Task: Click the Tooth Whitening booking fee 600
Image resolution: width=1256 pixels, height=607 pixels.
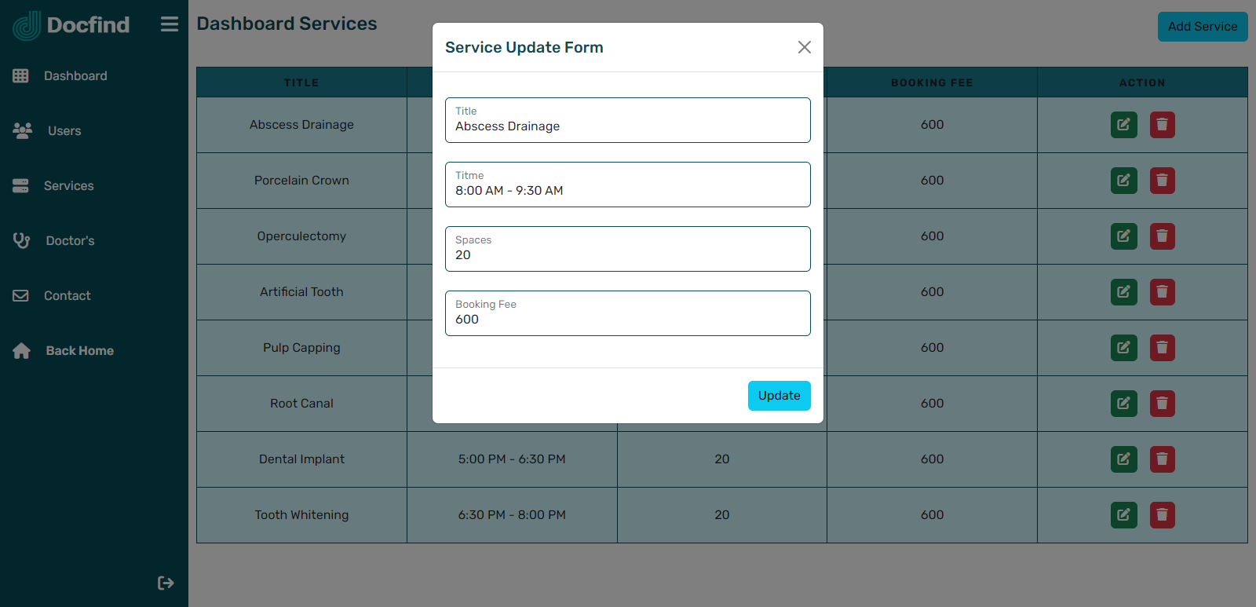Action: pos(932,515)
